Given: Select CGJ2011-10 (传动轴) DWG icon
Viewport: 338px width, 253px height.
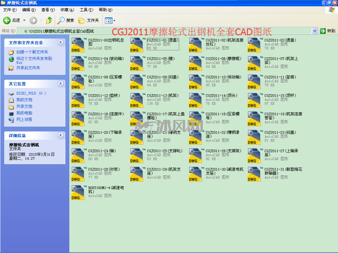Looking at the screenshot, I should click(195, 82).
